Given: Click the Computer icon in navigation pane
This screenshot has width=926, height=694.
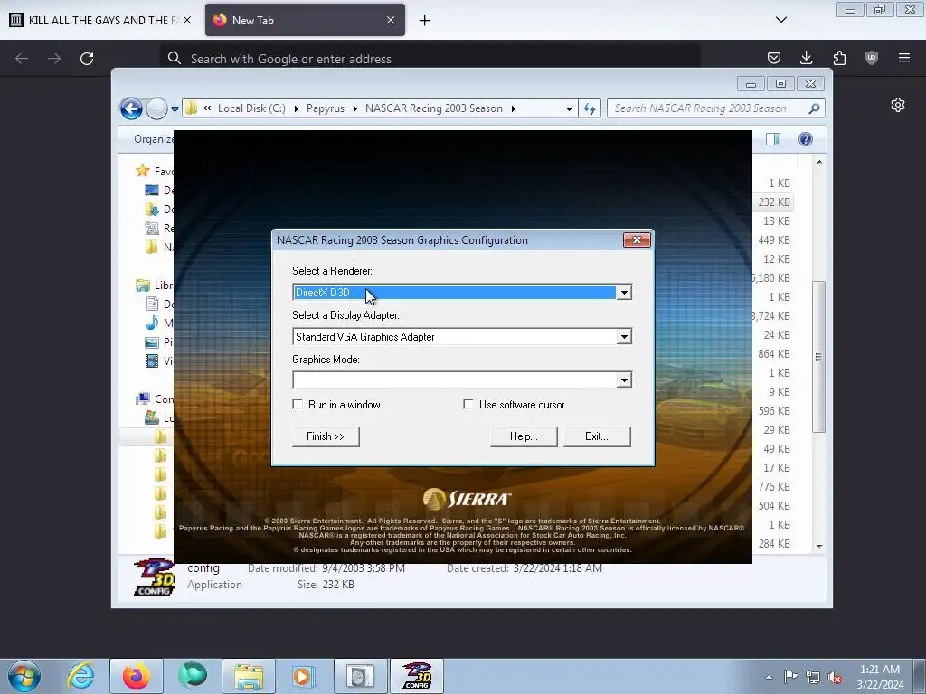Looking at the screenshot, I should click(142, 399).
